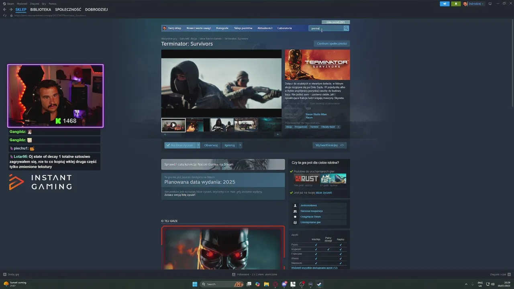The width and height of the screenshot is (514, 289).
Task: Toggle Obserwuj to follow the game
Action: pyautogui.click(x=211, y=145)
